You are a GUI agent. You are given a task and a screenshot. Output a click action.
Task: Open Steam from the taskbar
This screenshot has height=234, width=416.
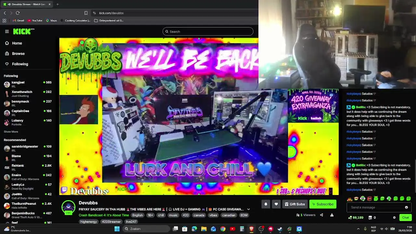(x=280, y=229)
